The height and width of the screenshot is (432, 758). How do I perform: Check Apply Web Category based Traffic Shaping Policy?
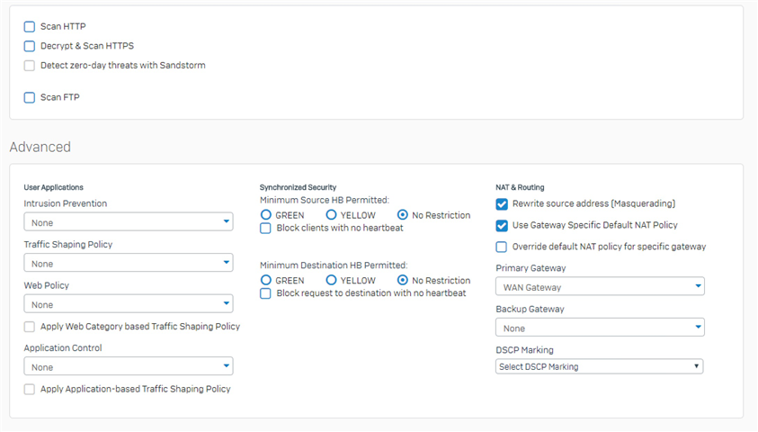pos(30,327)
